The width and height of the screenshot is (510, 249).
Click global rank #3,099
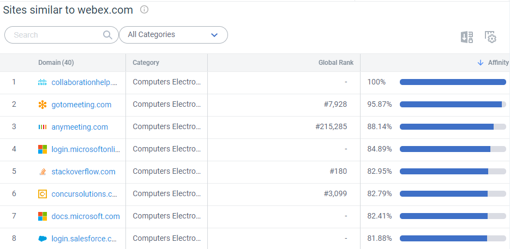(335, 194)
